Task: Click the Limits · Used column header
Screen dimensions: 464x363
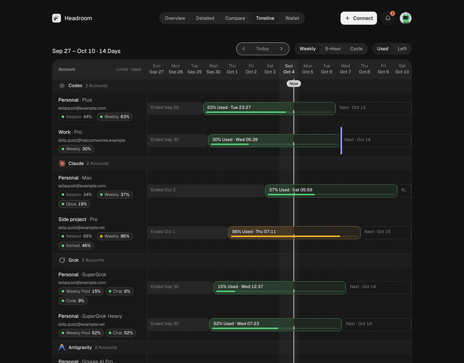Action: click(x=128, y=69)
